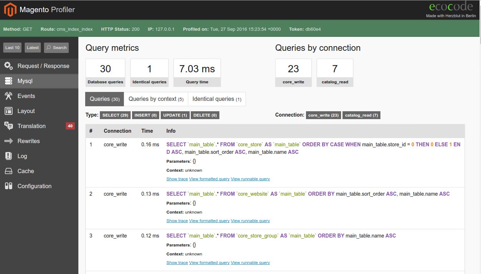481x274 pixels.
Task: Click the Magento logo icon
Action: pos(10,10)
